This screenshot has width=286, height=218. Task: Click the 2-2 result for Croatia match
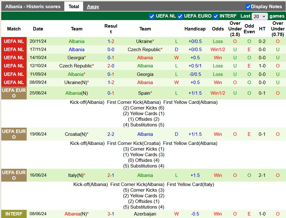(x=111, y=134)
